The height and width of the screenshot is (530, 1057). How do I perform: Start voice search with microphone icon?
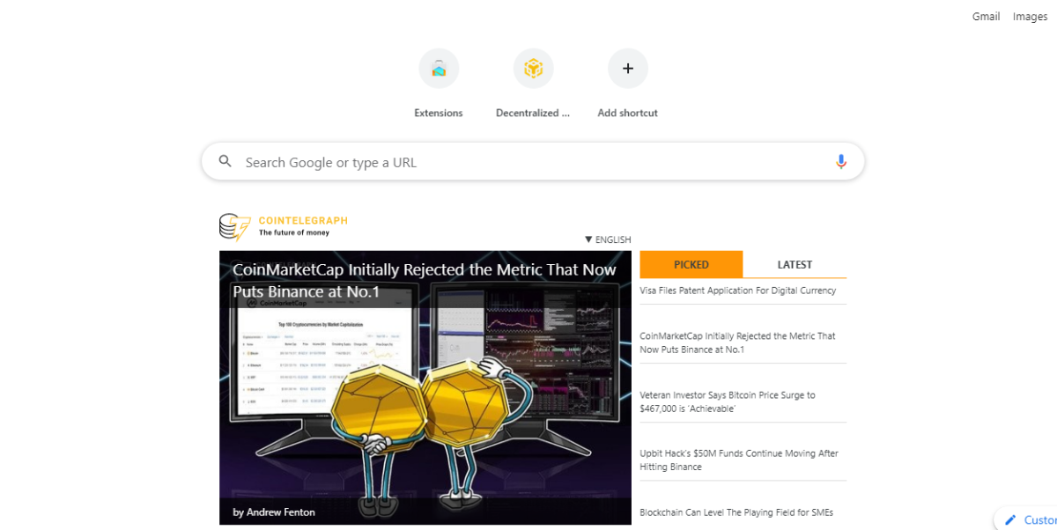tap(841, 162)
